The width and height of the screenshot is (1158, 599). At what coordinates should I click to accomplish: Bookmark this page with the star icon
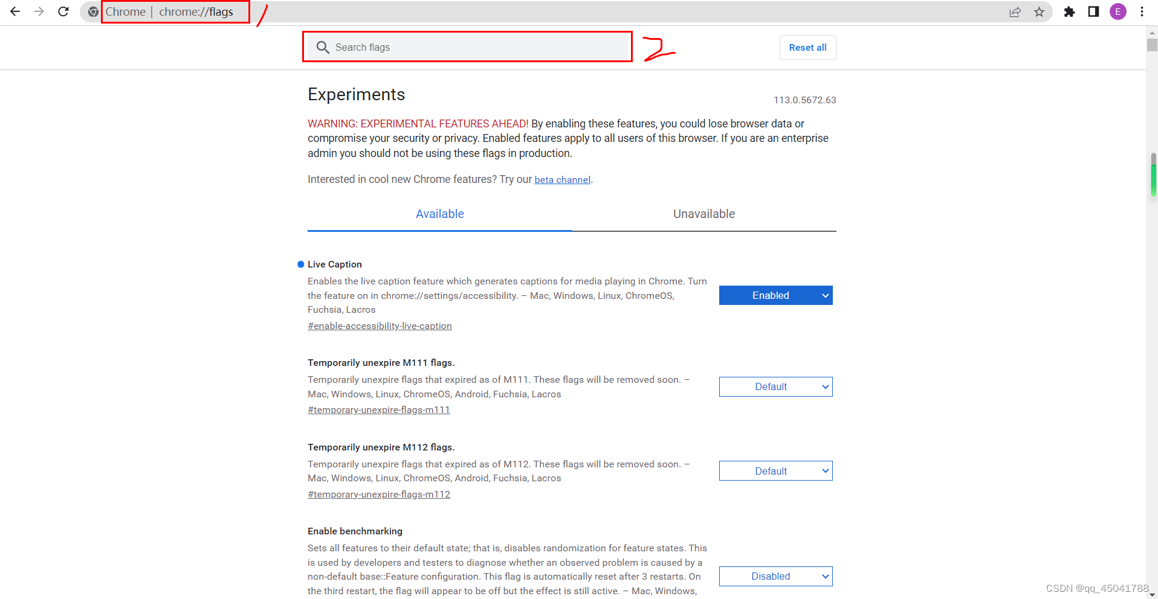(x=1039, y=11)
